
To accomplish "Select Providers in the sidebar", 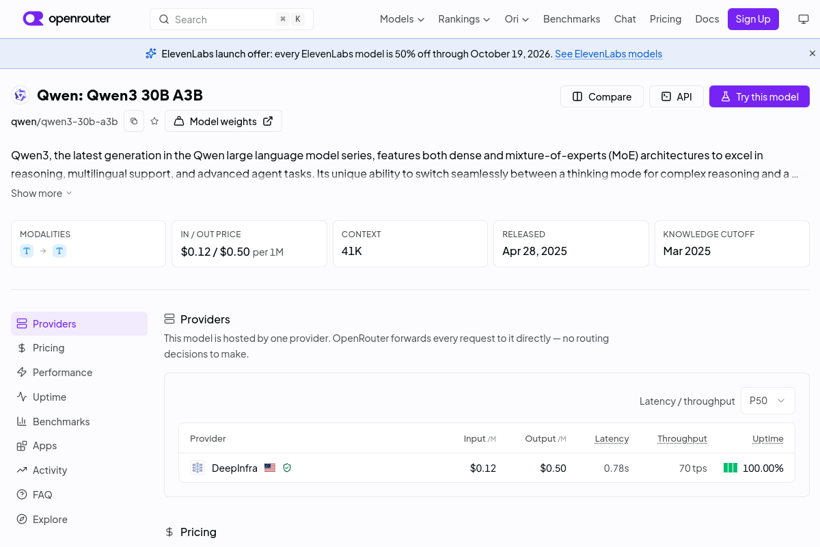I will (79, 324).
